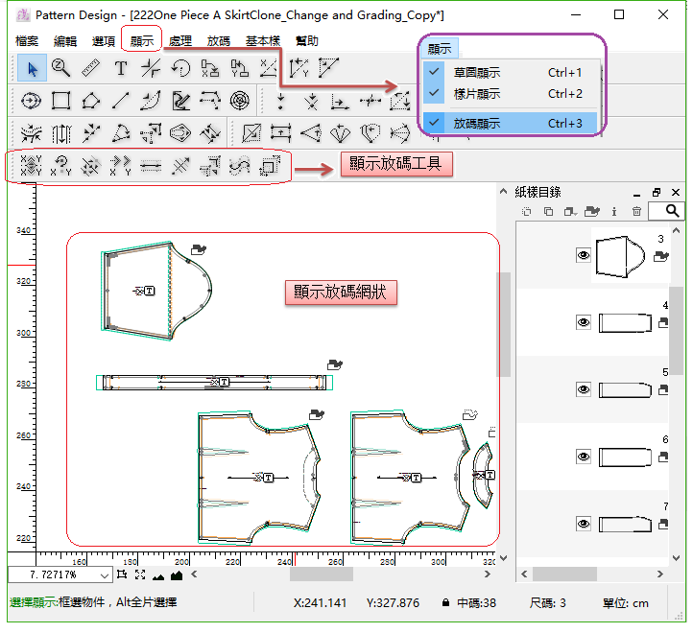Click the pleat vertical lines tool icon
Viewport: 693px width, 633px height.
click(x=61, y=133)
